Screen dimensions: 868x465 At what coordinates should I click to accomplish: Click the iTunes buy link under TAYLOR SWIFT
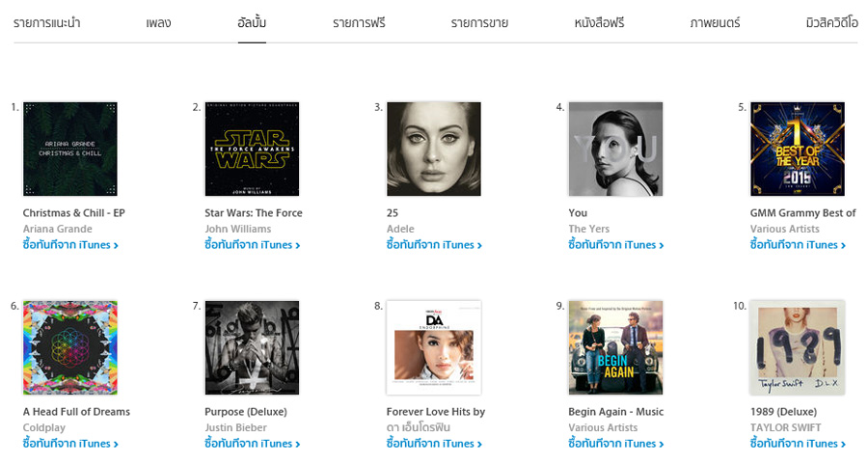tap(798, 444)
